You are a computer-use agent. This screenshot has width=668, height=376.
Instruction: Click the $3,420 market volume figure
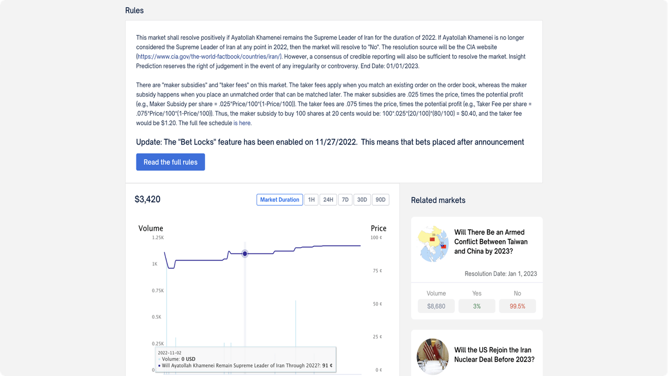[x=148, y=199]
